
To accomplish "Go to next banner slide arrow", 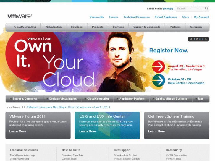I will tap(206, 39).
